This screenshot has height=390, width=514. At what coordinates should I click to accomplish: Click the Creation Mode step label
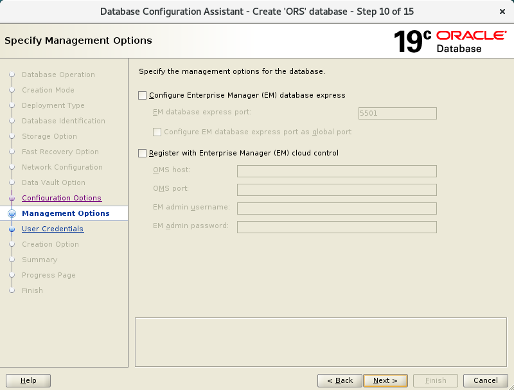click(48, 90)
